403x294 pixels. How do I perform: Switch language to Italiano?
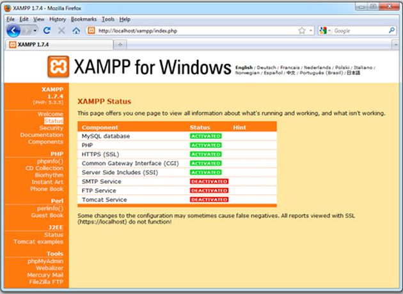pos(363,68)
